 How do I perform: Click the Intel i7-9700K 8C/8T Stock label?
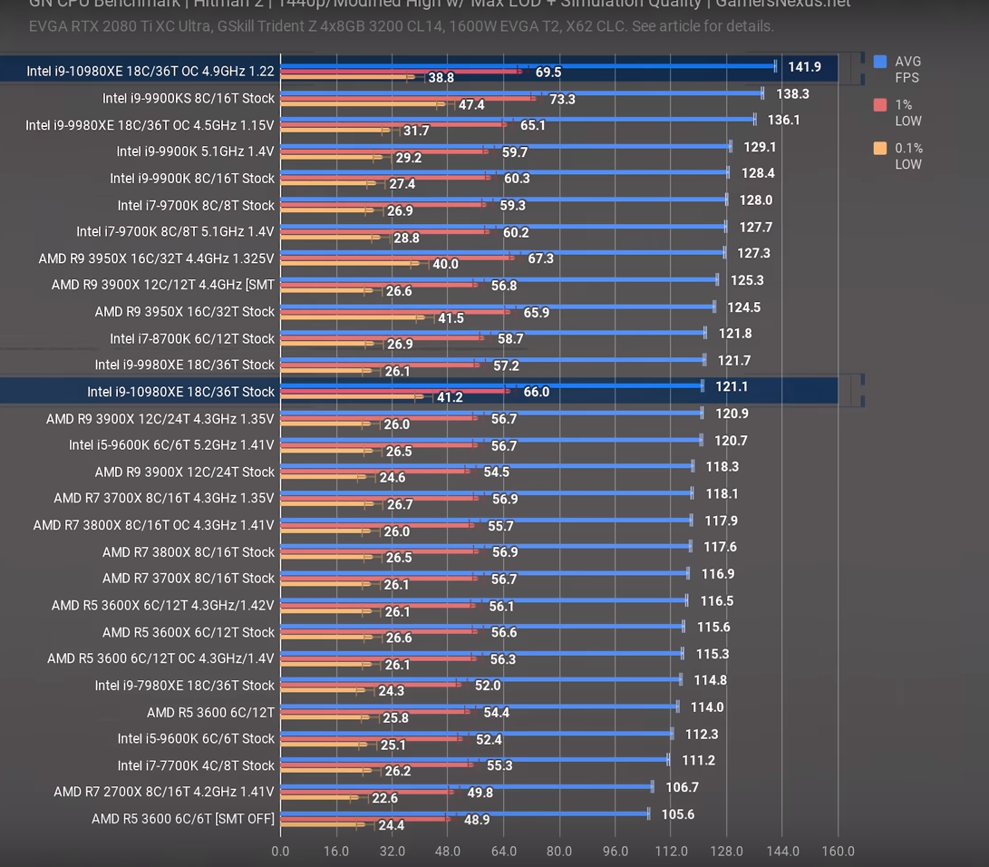(x=196, y=206)
